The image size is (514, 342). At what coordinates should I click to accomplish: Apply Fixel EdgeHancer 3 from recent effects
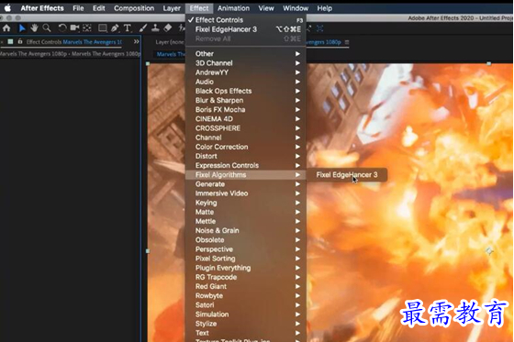[x=246, y=29]
